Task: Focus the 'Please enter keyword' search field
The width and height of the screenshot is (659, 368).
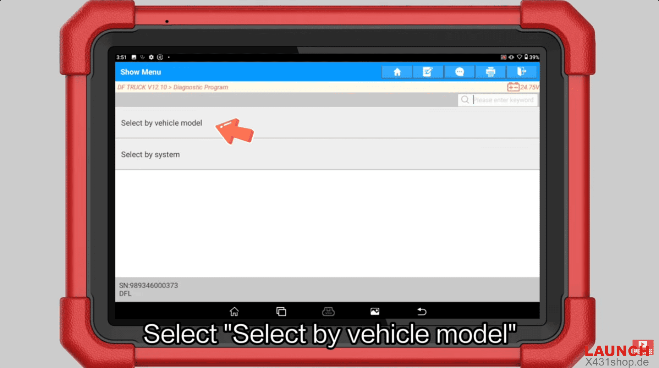Action: pyautogui.click(x=503, y=100)
